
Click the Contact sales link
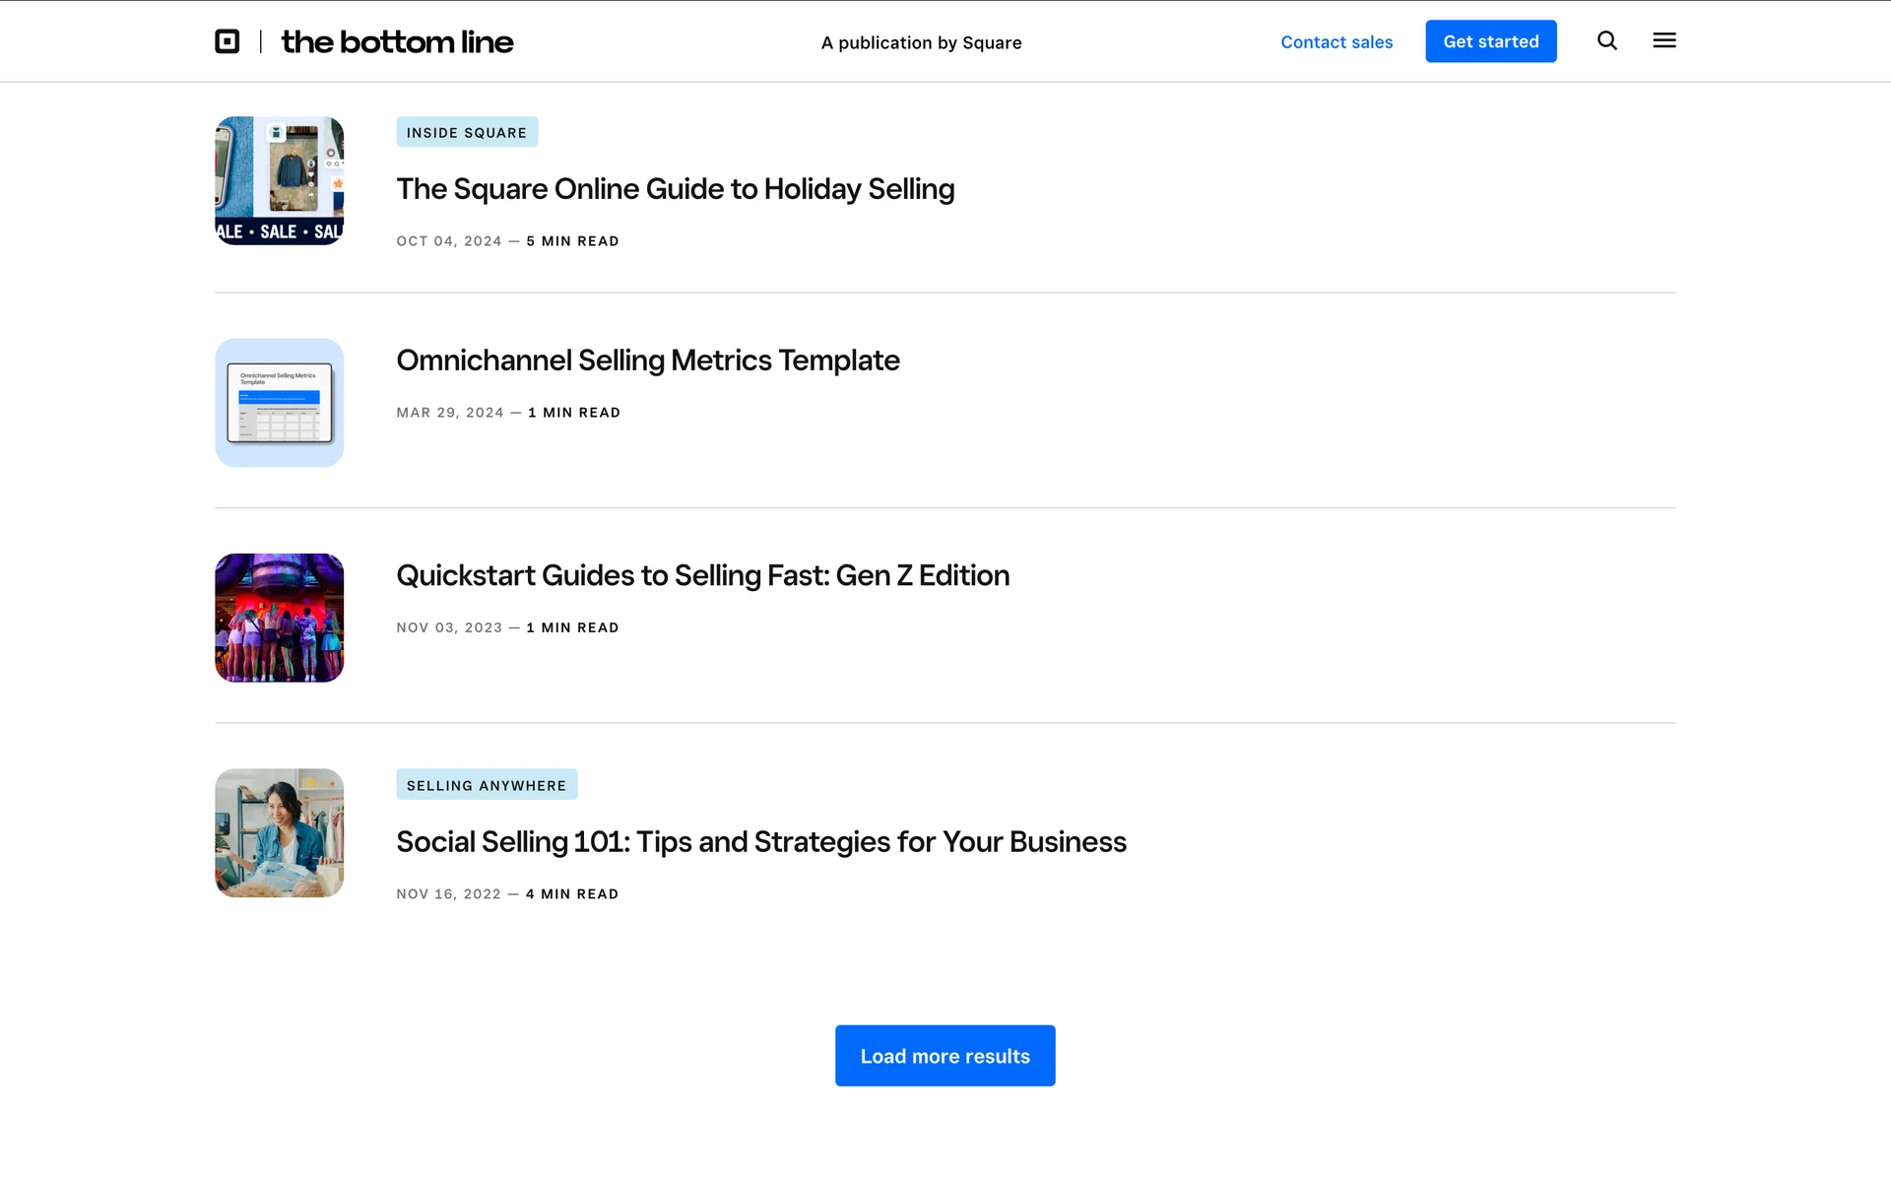[x=1336, y=41]
